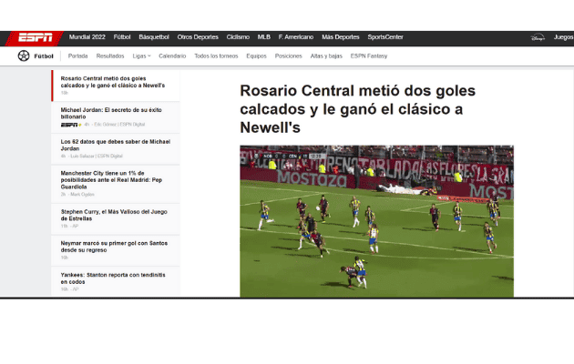Play the Rosario Central match video
Viewport: 574px width, 364px height.
pyautogui.click(x=376, y=221)
